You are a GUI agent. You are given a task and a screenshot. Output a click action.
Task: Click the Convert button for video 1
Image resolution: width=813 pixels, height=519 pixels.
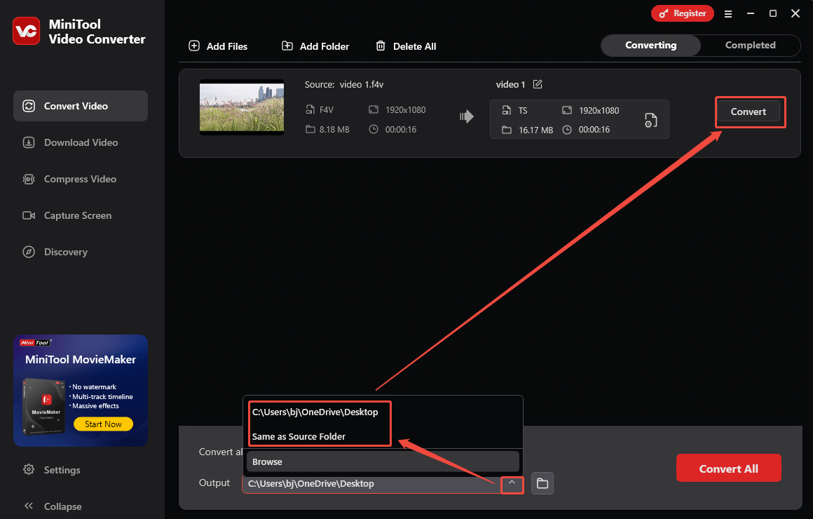749,112
